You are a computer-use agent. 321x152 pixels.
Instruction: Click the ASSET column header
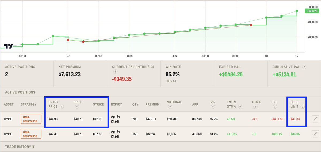click(x=9, y=104)
